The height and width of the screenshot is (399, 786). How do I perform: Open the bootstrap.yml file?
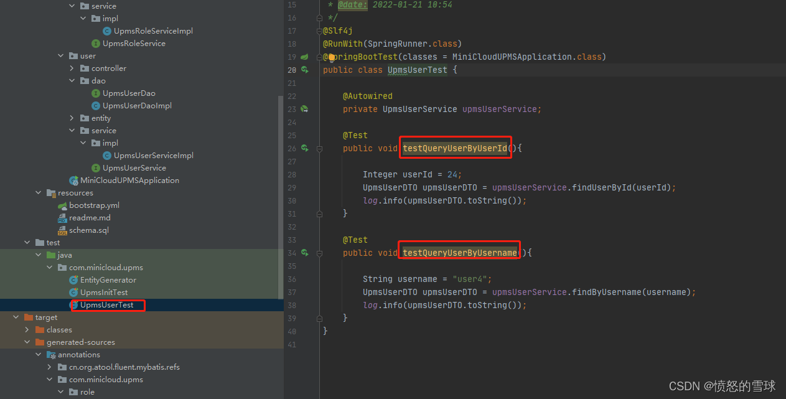click(x=94, y=205)
